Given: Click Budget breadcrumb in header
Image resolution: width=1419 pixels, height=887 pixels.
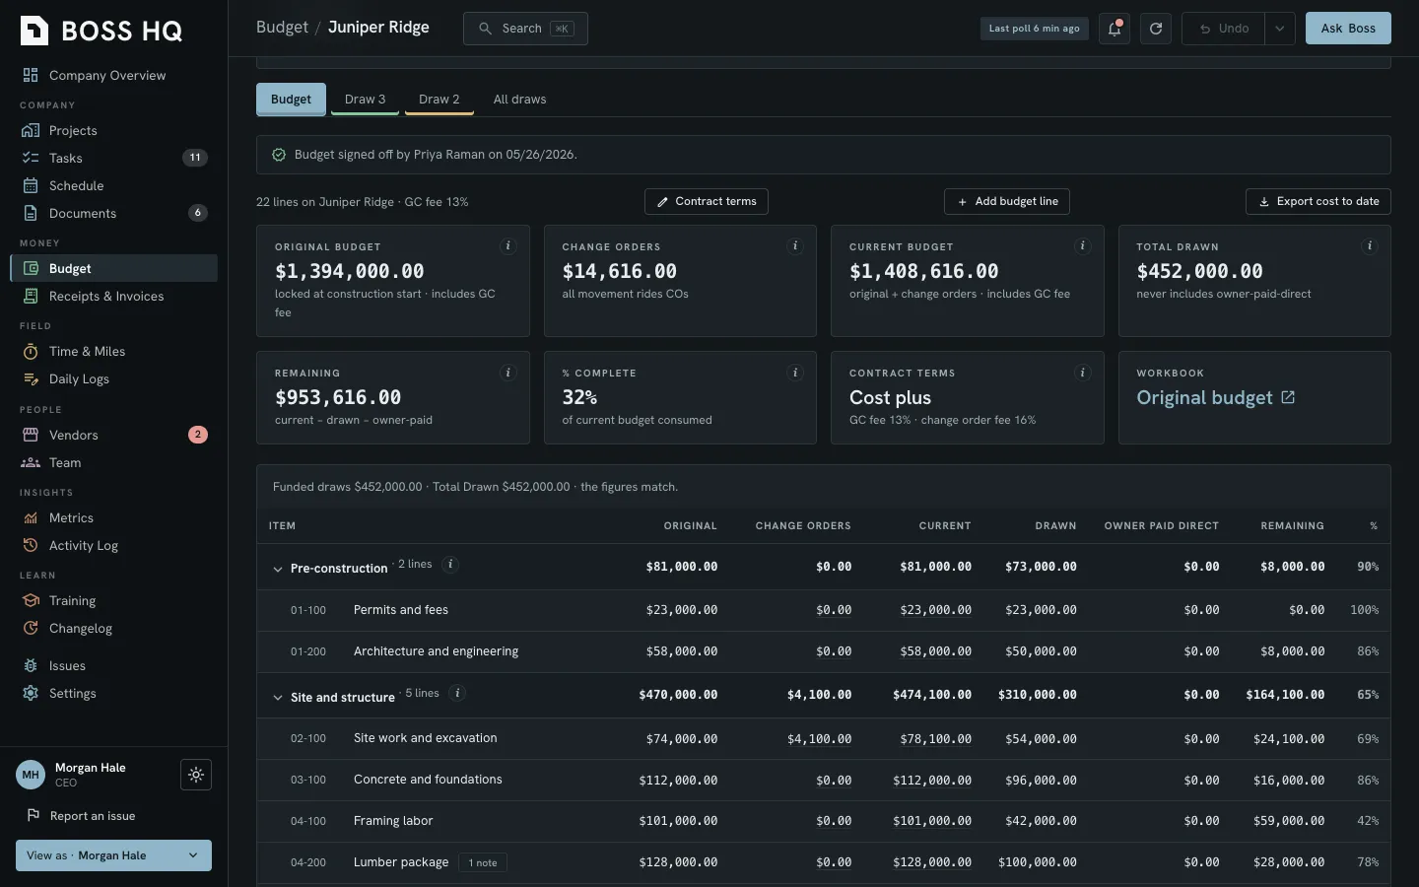Looking at the screenshot, I should point(282,28).
